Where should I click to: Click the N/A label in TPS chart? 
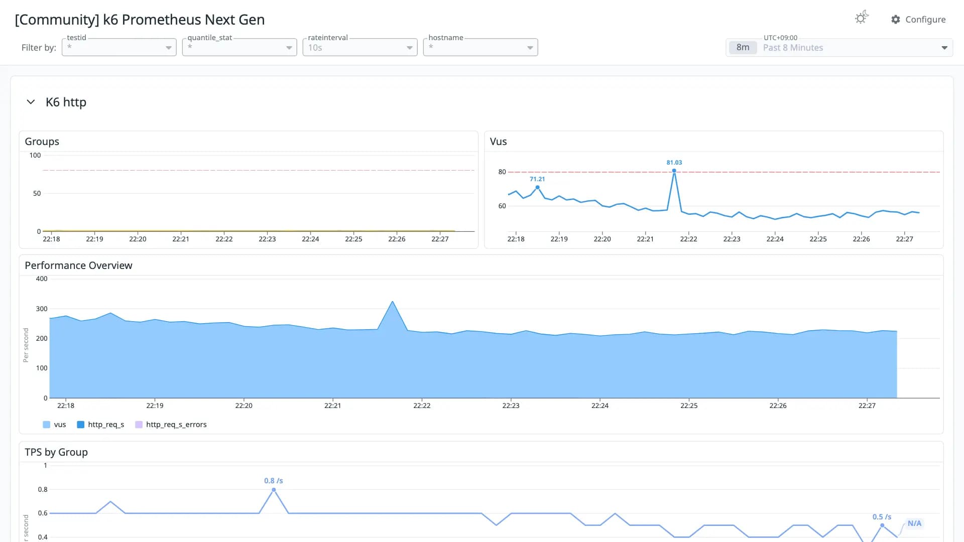(x=914, y=523)
